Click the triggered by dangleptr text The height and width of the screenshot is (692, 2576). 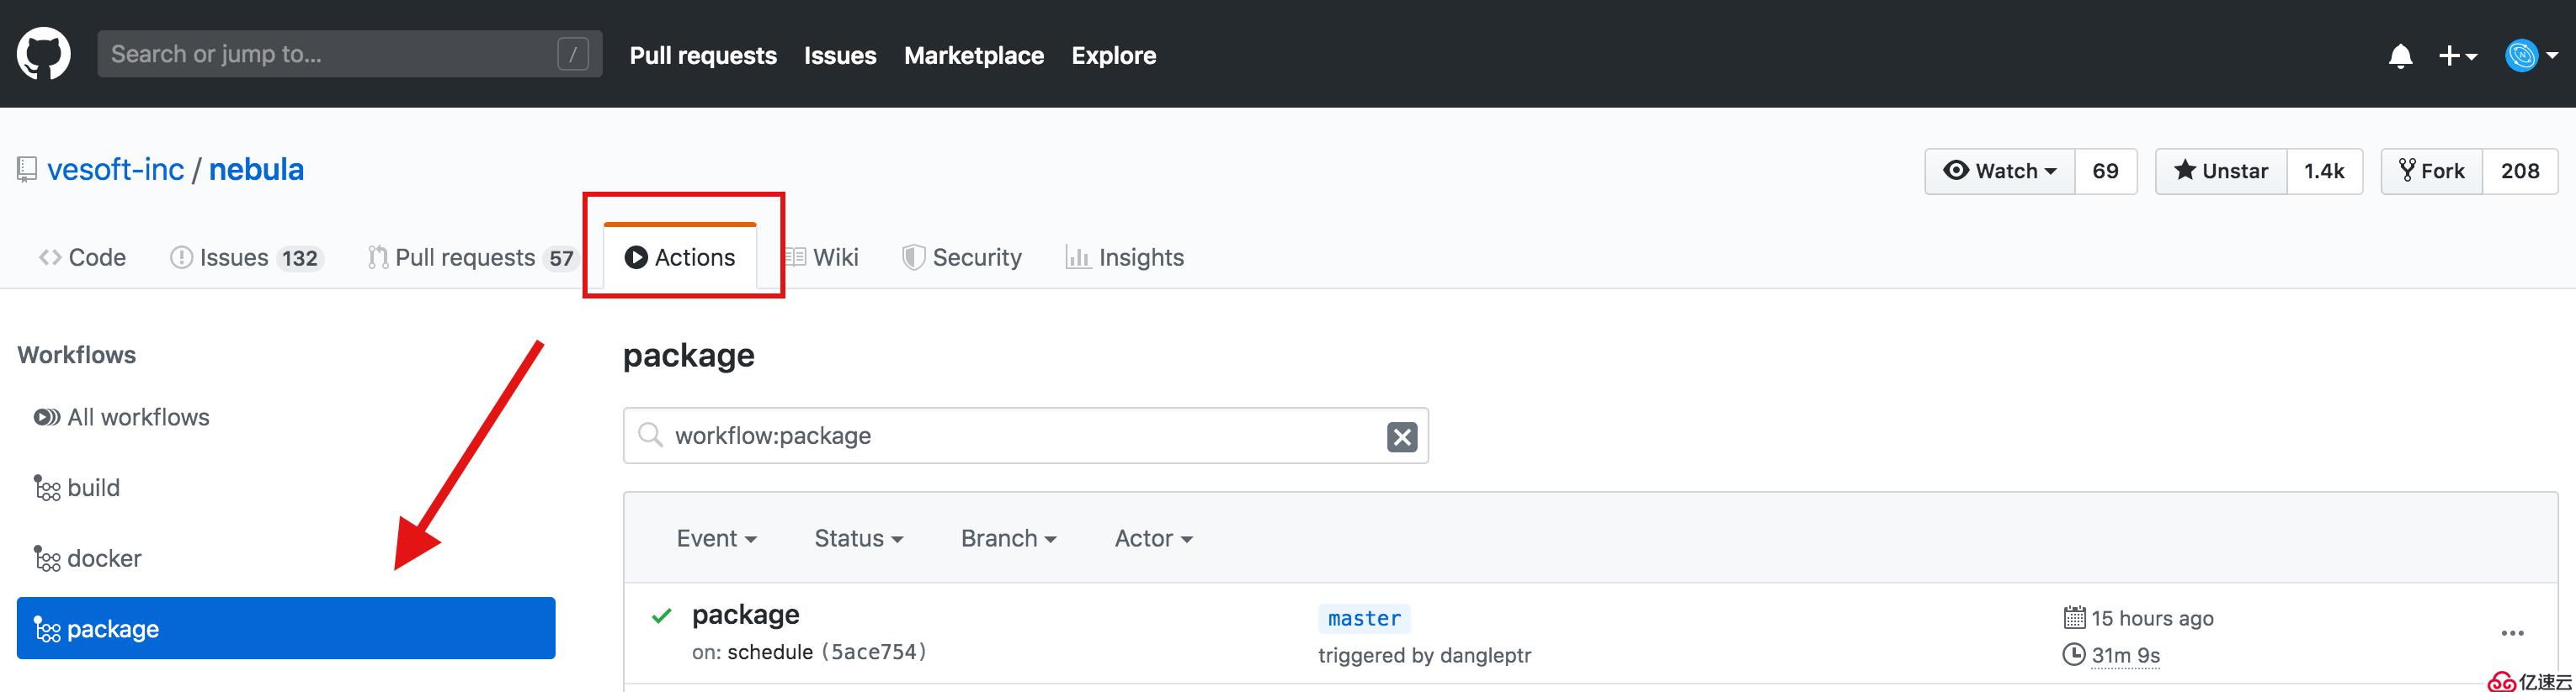1424,656
